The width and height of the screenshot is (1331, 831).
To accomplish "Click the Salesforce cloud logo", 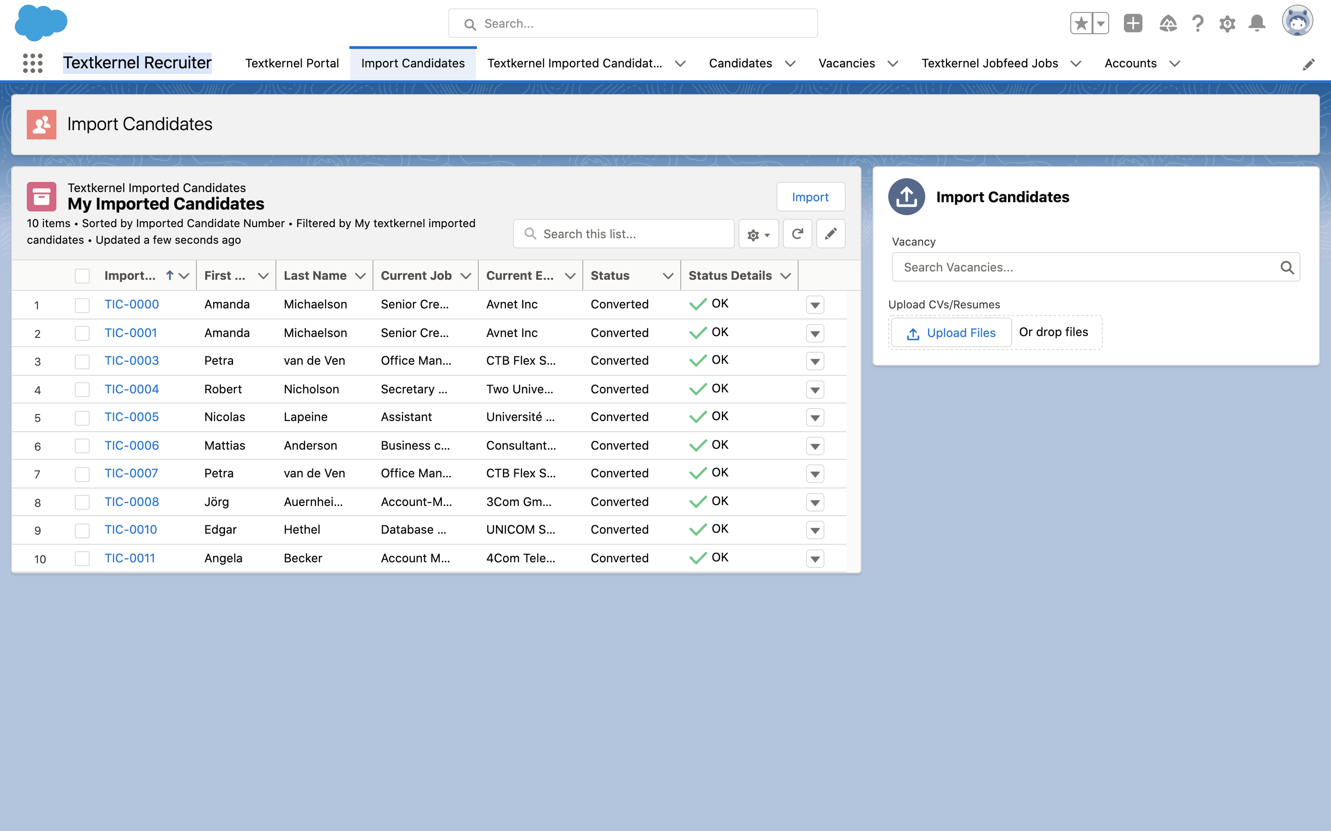I will tap(41, 23).
